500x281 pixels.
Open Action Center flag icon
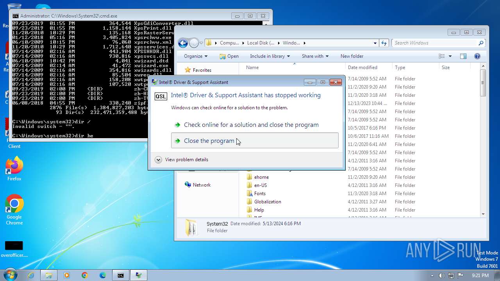coord(461,276)
